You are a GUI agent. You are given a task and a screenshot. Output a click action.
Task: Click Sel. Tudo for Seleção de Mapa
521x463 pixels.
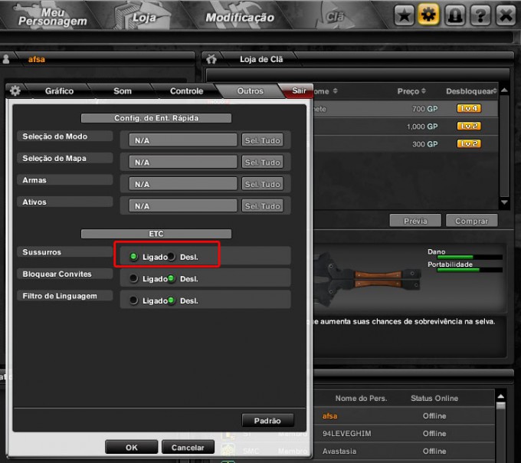point(263,163)
